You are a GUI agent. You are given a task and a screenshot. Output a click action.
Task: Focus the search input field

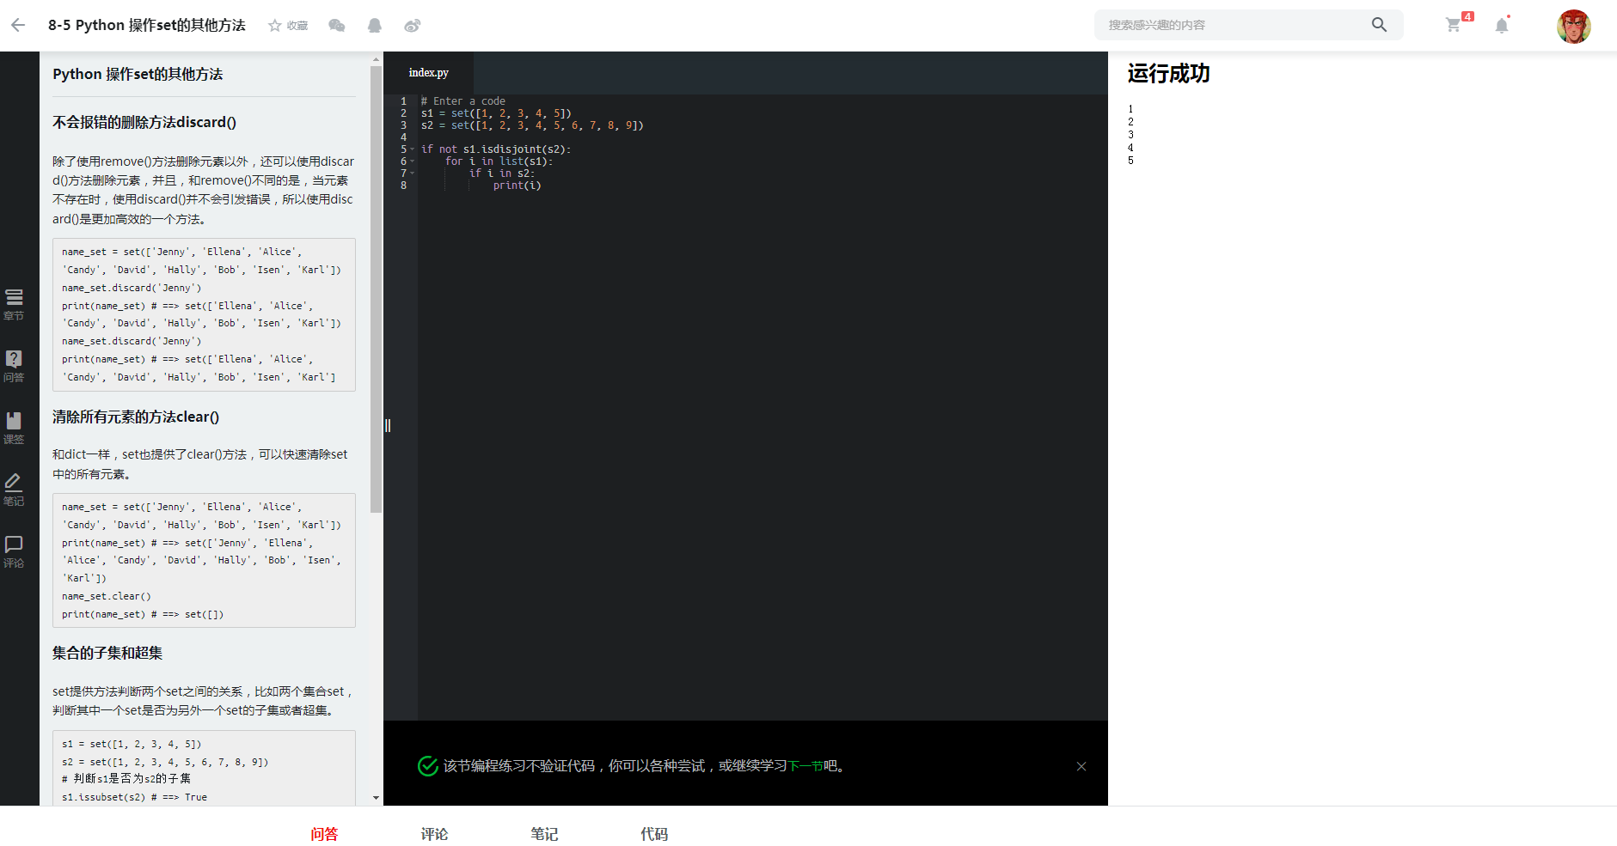click(1234, 25)
